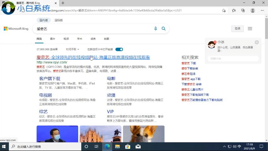
Task: Open the VIP sublink
Action: click(110, 111)
